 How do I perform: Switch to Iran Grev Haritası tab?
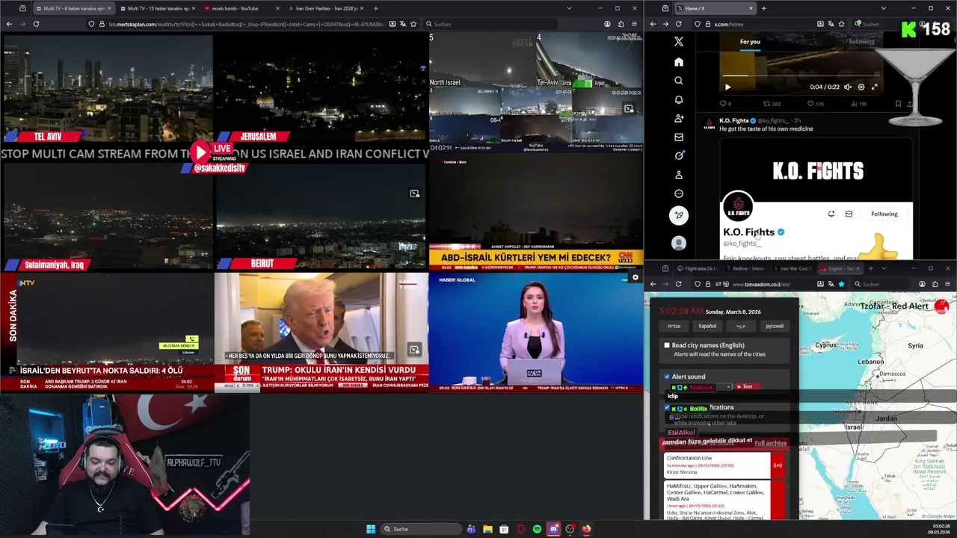tap(326, 8)
